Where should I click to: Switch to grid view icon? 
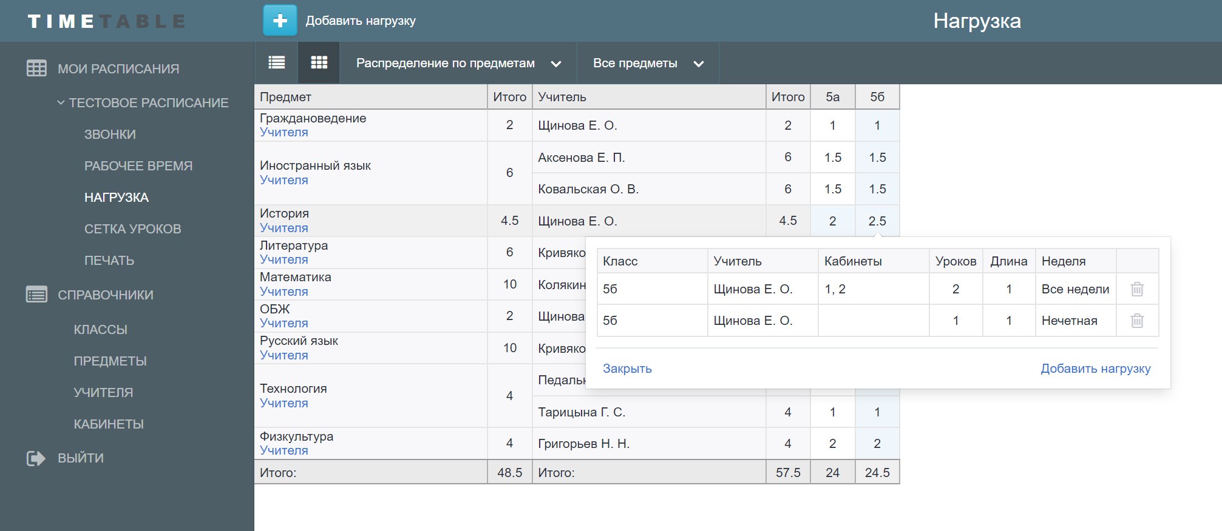[319, 62]
